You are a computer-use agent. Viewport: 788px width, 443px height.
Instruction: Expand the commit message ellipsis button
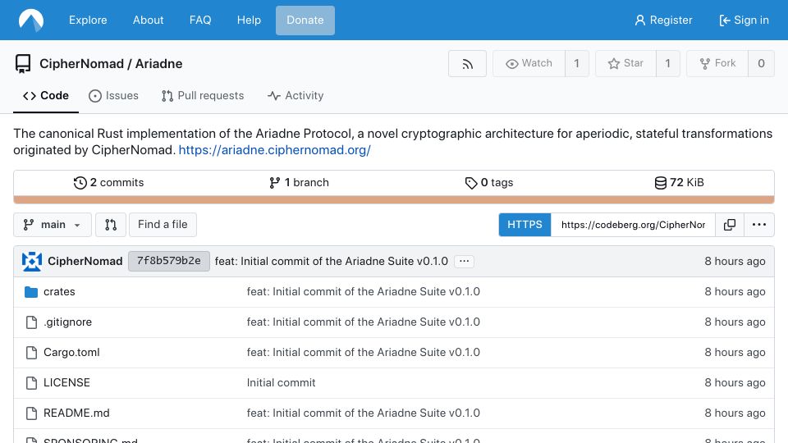coord(464,261)
